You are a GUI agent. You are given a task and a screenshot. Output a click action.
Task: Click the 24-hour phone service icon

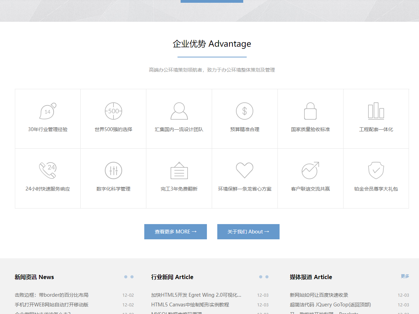[x=47, y=170]
